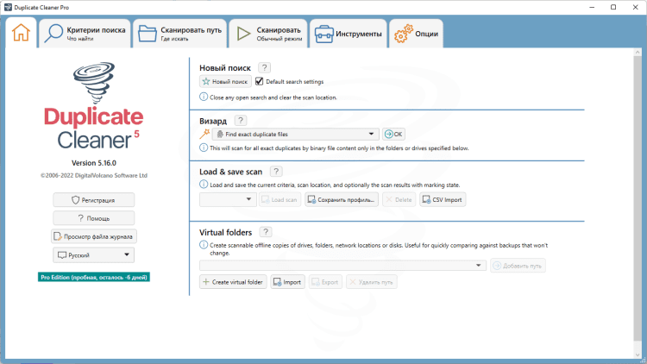
Task: Click the info icon under Load & save scan
Action: pyautogui.click(x=204, y=184)
